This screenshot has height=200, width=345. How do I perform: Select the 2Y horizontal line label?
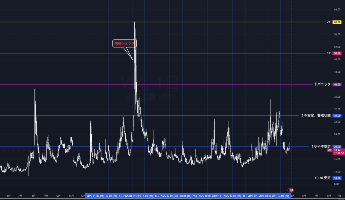[x=328, y=22]
